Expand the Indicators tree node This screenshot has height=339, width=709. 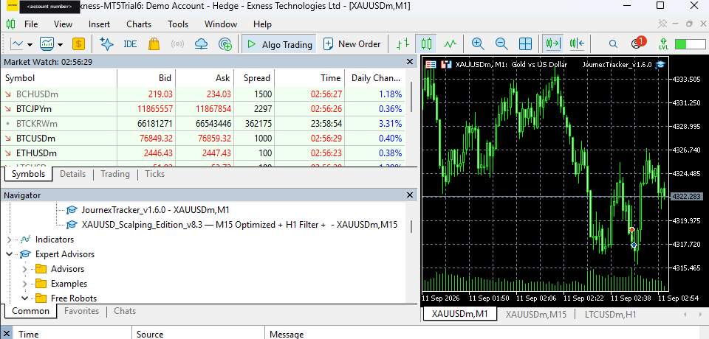click(10, 240)
